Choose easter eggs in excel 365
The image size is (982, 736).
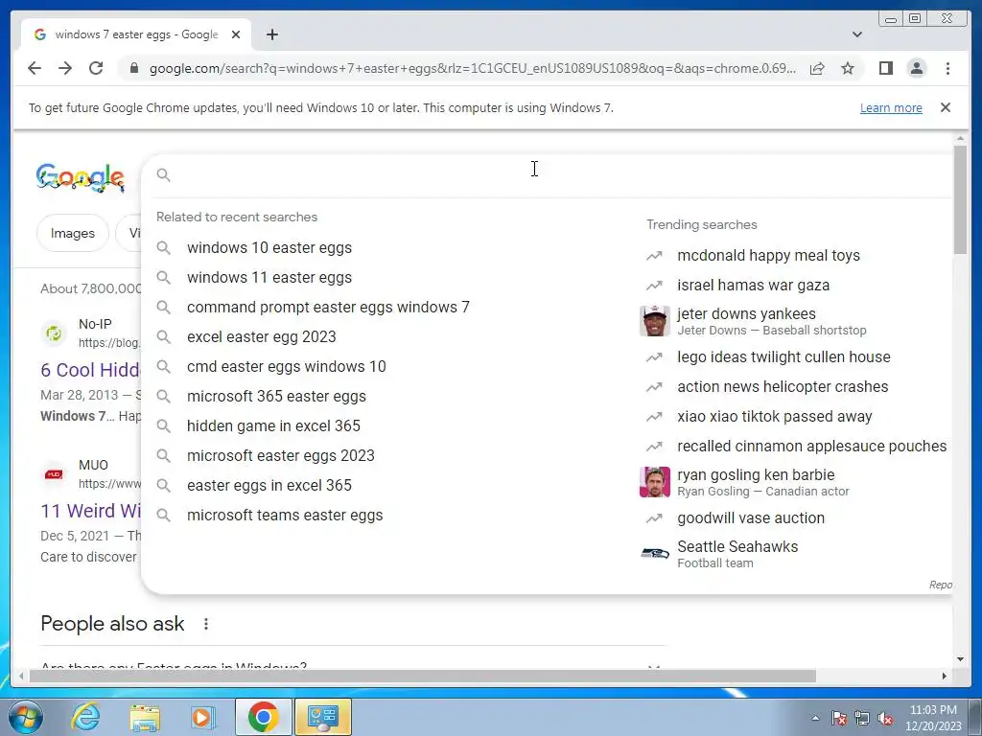269,486
